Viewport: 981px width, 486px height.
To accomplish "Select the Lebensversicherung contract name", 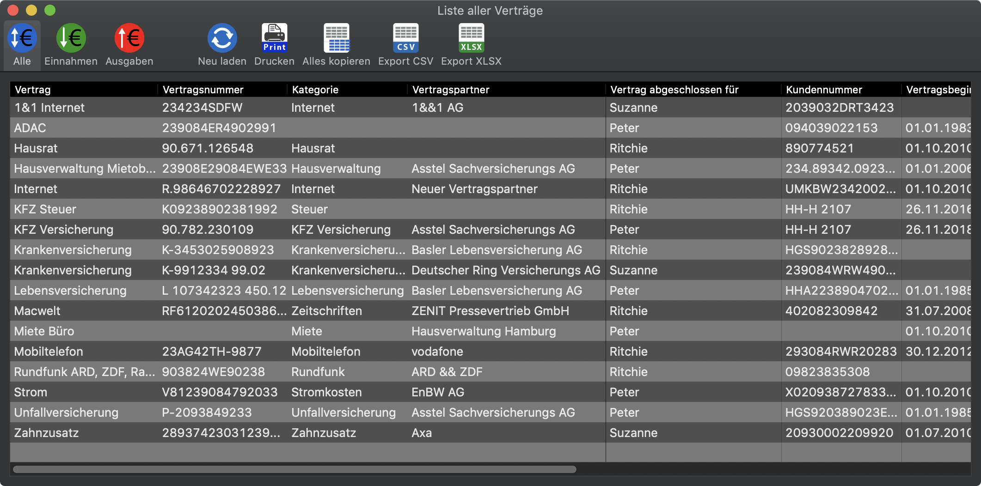I will 70,291.
